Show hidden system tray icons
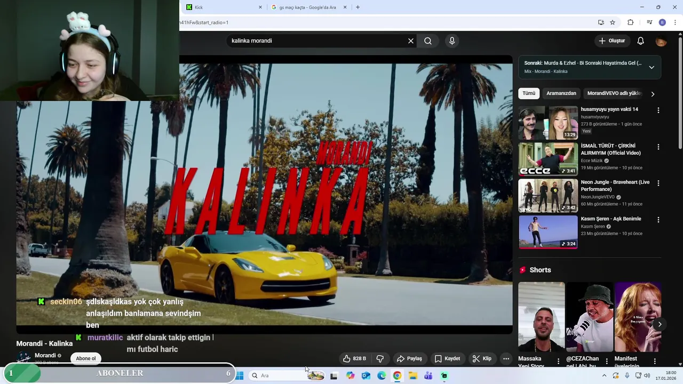 [x=605, y=375]
